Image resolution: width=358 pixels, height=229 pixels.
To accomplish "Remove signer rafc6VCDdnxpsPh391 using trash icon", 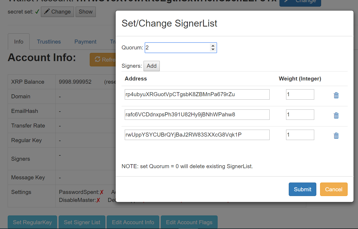I will 336,115.
